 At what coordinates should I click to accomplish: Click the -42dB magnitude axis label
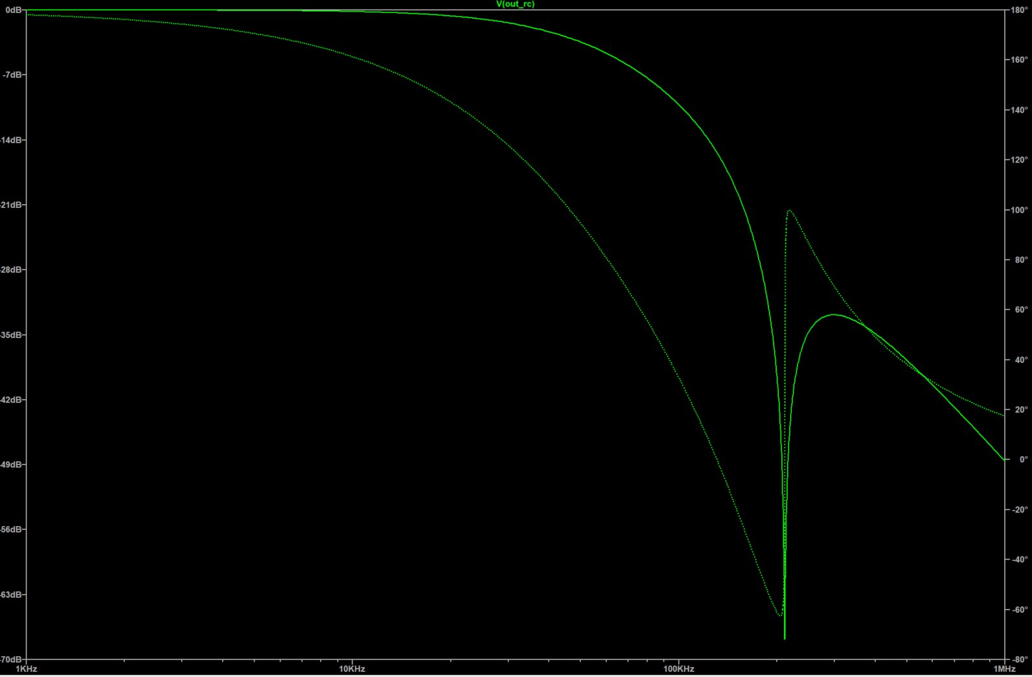click(12, 400)
